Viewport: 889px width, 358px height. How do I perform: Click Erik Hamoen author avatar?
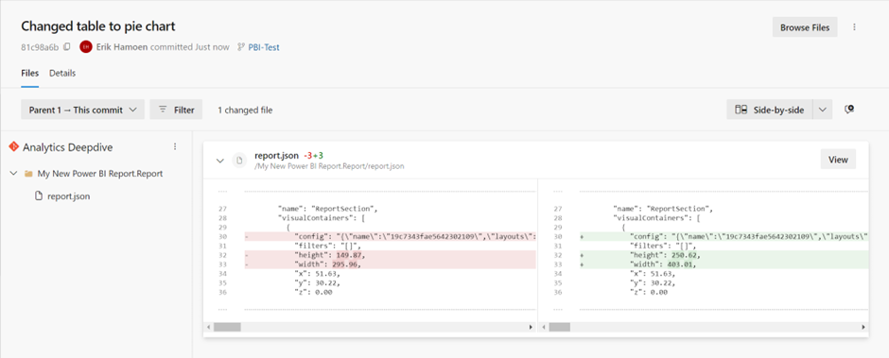point(86,47)
